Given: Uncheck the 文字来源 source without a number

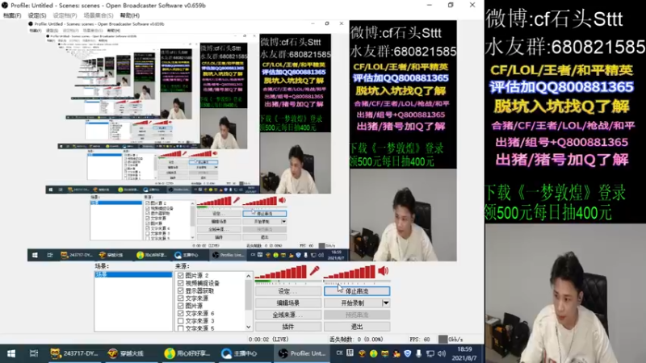Looking at the screenshot, I should 180,298.
